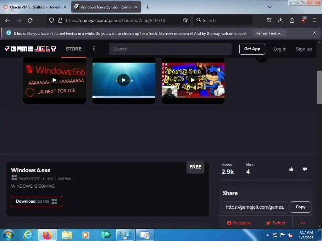This screenshot has height=241, width=322.
Task: Click the muted volume tray icon
Action: pyautogui.click(x=290, y=235)
